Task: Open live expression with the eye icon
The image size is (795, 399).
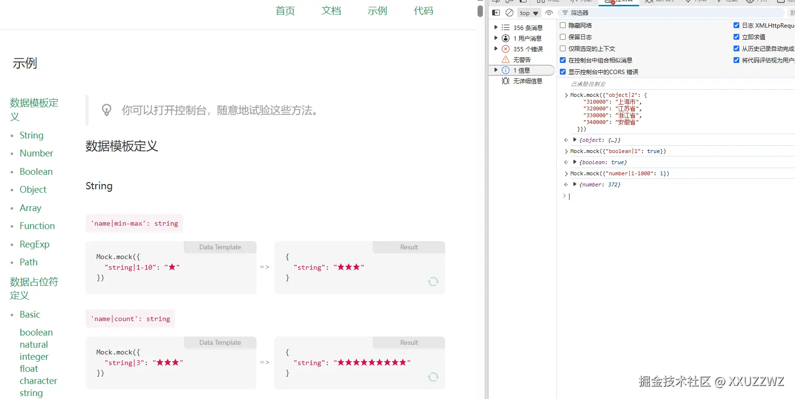Action: click(549, 13)
